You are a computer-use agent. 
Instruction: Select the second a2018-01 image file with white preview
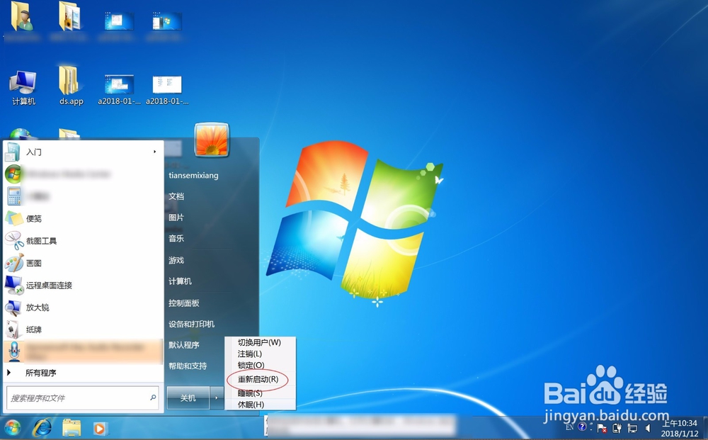(x=167, y=89)
